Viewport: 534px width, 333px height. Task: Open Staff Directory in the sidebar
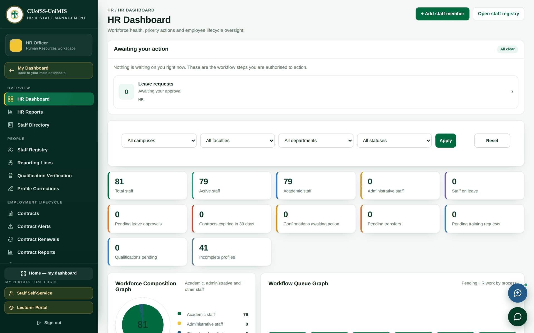pos(49,125)
